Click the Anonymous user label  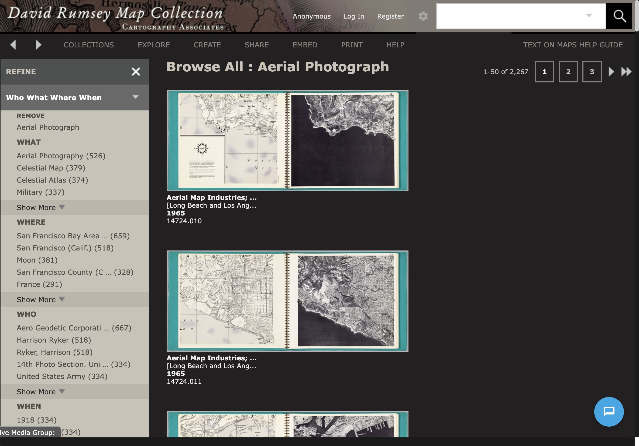pos(311,16)
